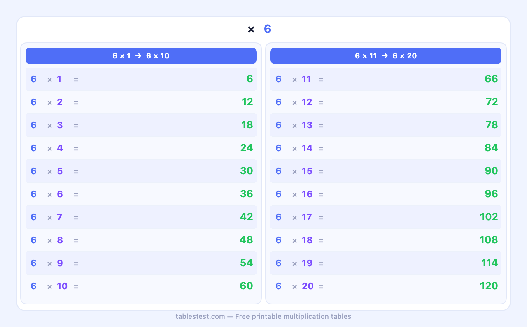Click the green answer 108

click(489, 240)
